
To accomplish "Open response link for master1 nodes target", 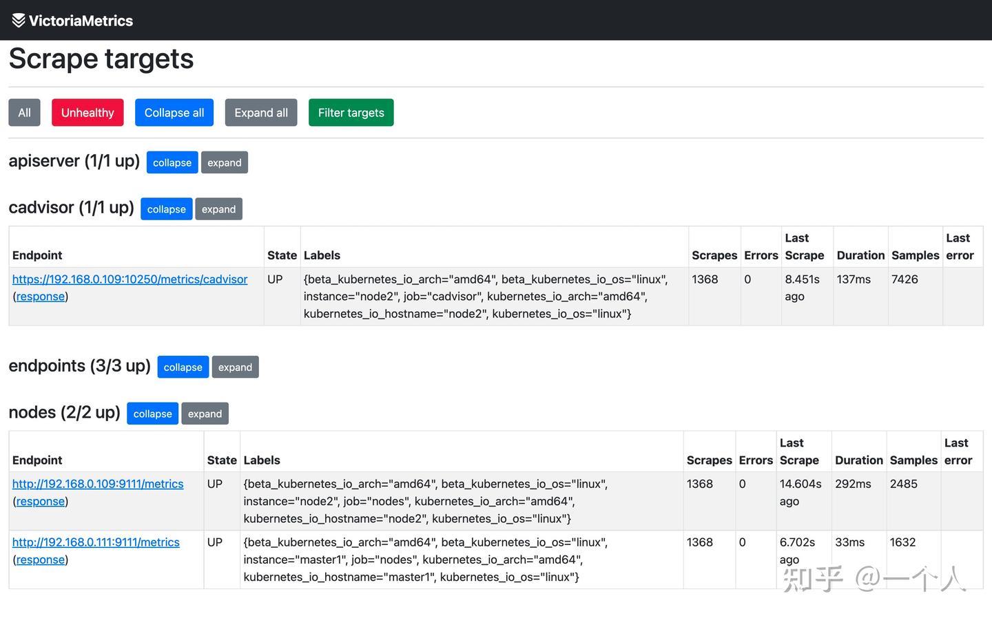I will click(x=41, y=560).
